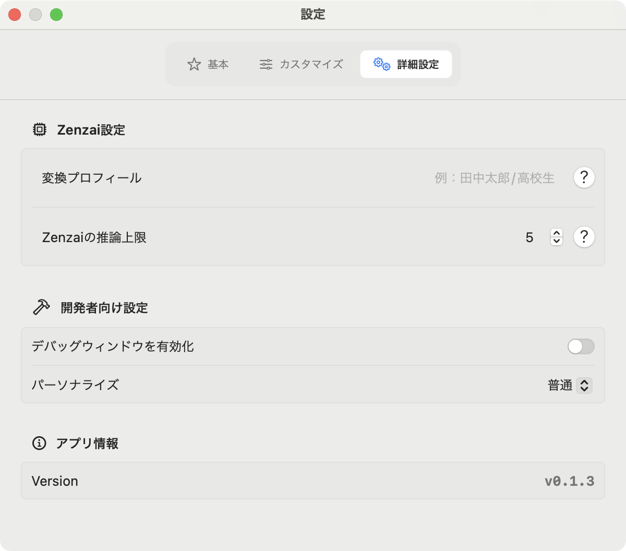Viewport: 626px width, 551px height.
Task: Open the パーソナライズ dropdown showing 普通
Action: point(570,385)
